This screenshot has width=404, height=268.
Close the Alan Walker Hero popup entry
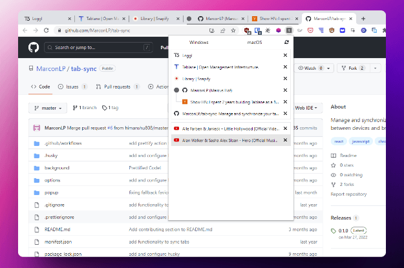[285, 139]
